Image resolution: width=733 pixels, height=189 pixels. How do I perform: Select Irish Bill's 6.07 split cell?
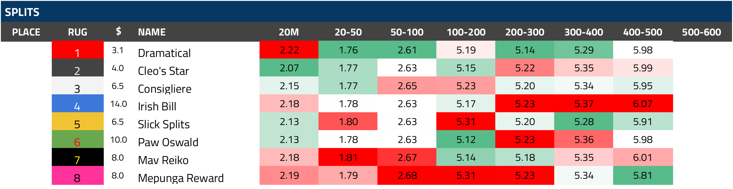(643, 104)
